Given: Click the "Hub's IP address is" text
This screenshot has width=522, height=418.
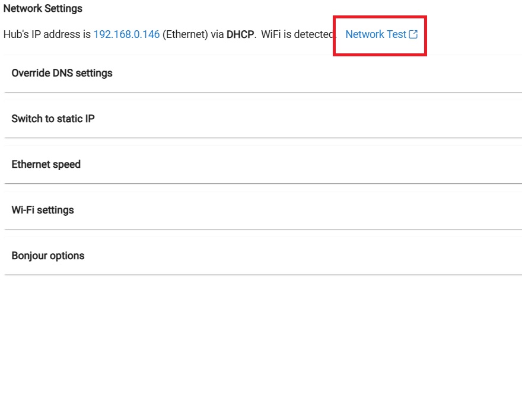Looking at the screenshot, I should pyautogui.click(x=47, y=34).
